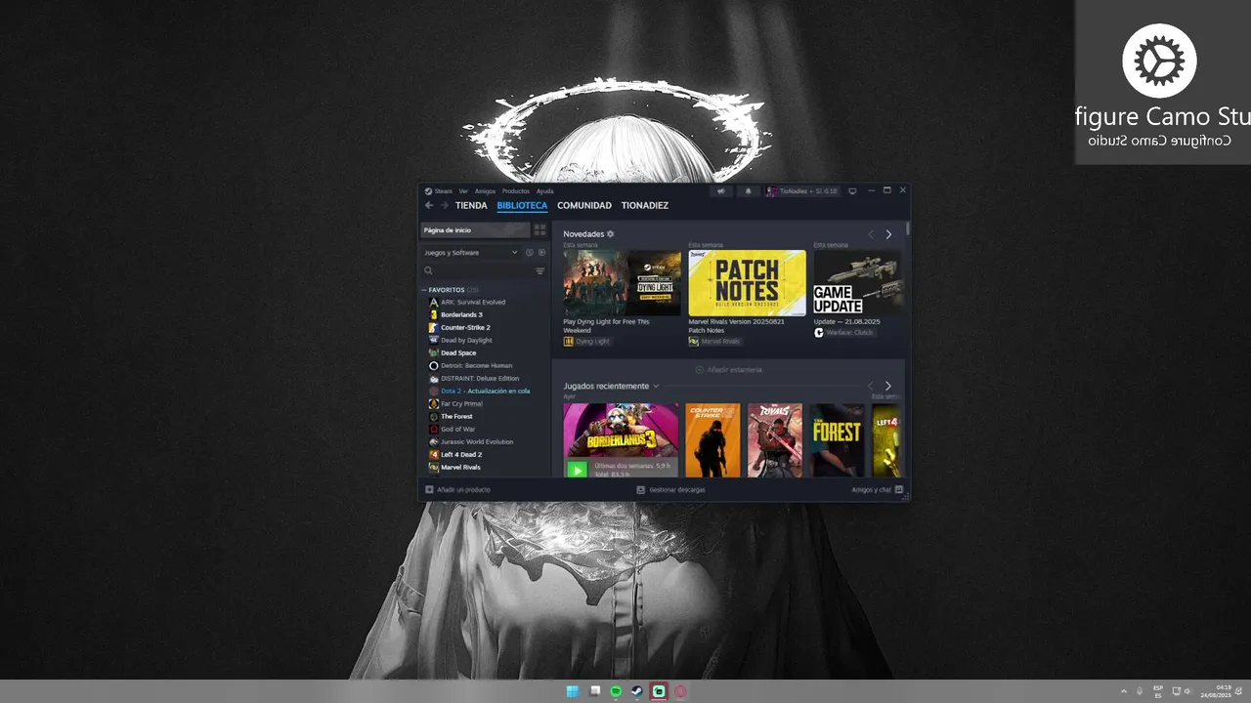Open the notifications bell icon
The height and width of the screenshot is (703, 1251).
(x=749, y=191)
